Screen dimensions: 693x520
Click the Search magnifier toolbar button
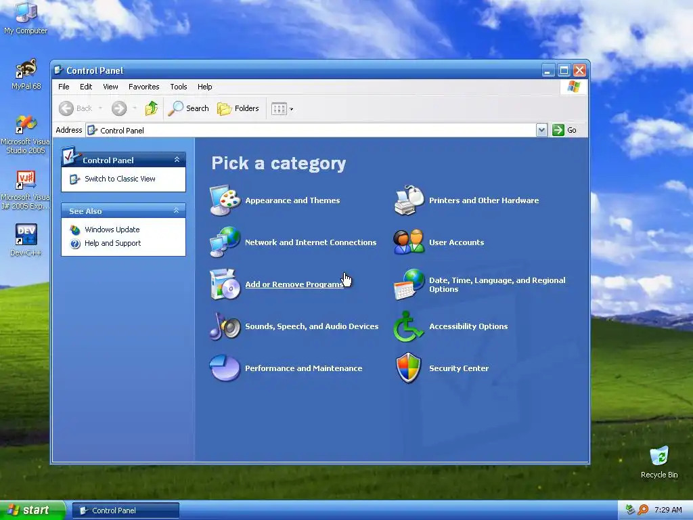click(189, 108)
